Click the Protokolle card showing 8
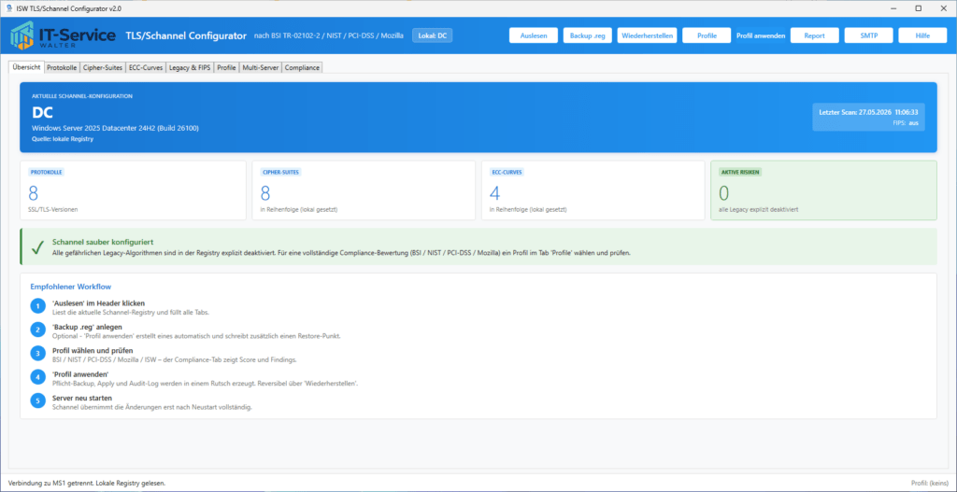957x492 pixels. coord(133,190)
